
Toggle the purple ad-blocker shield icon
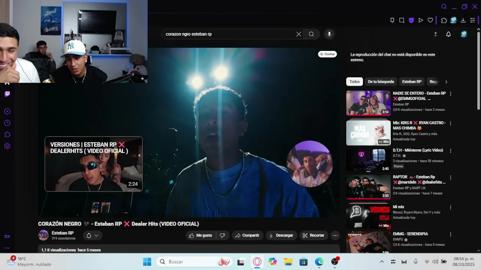click(411, 20)
